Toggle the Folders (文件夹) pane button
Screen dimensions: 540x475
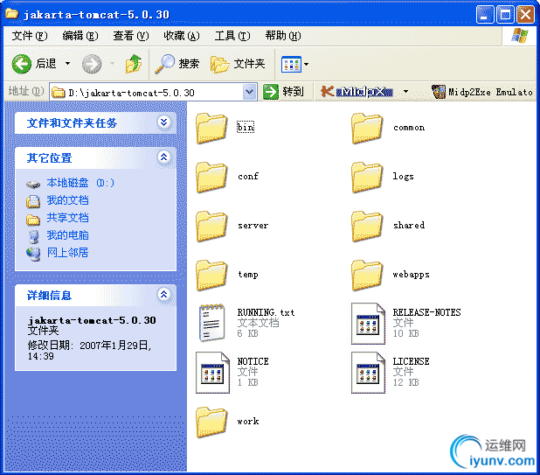pos(238,64)
